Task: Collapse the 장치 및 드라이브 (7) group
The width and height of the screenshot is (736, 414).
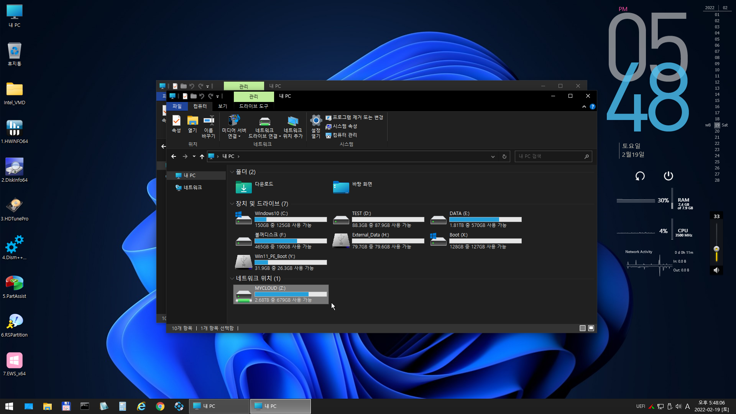Action: [232, 204]
